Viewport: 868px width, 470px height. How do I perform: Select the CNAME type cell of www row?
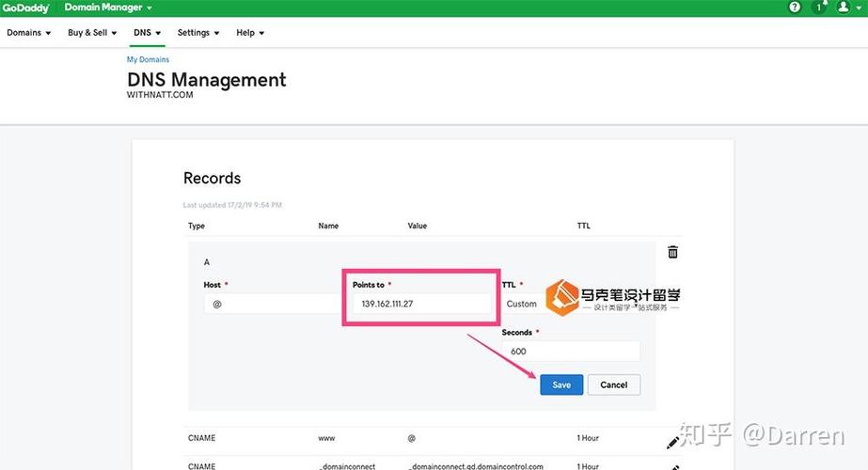click(201, 438)
